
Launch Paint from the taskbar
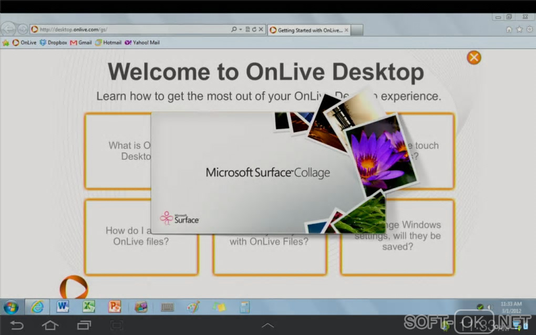pyautogui.click(x=193, y=307)
